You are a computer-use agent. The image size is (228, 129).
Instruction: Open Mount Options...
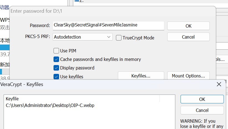[188, 76]
